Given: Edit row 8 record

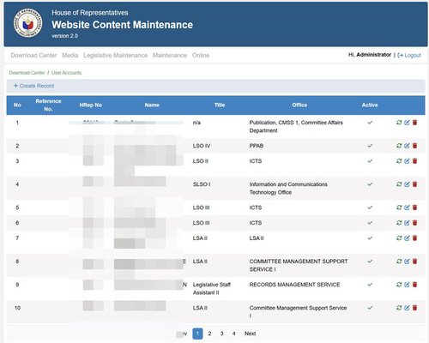Looking at the screenshot, I should [407, 262].
